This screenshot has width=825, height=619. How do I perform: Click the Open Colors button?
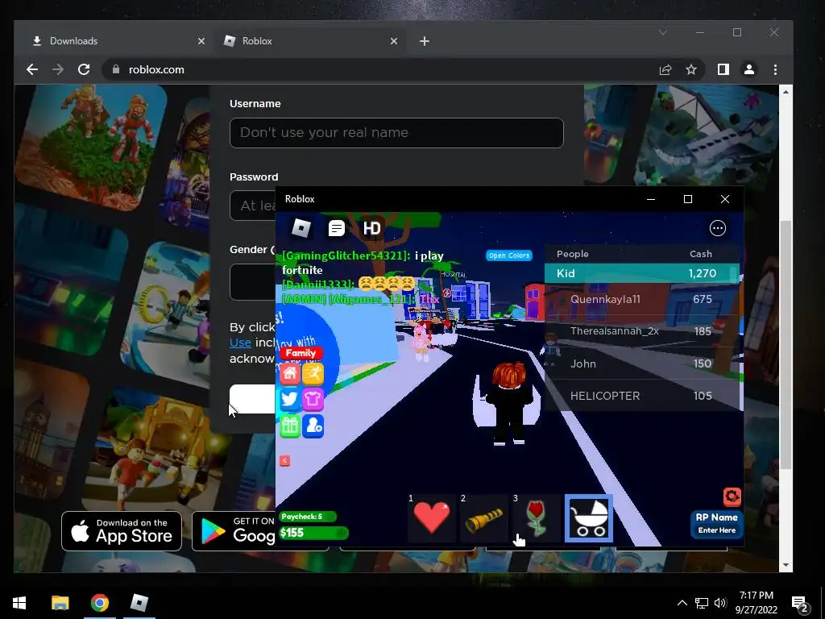click(x=509, y=255)
